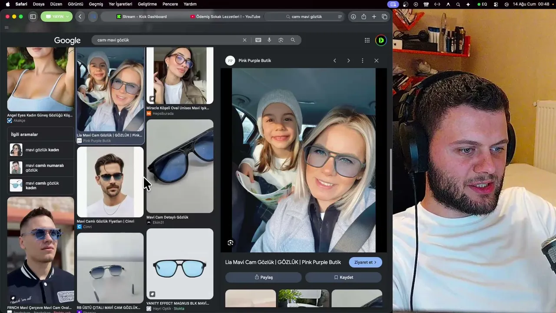Click the screen sharing icon in menu bar
This screenshot has width=556, height=313.
pyautogui.click(x=393, y=4)
